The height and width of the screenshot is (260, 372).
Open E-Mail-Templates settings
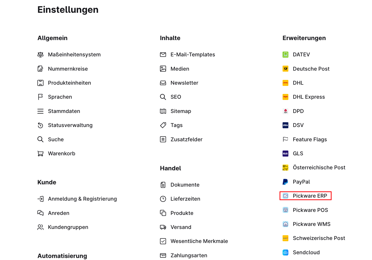[x=192, y=55]
